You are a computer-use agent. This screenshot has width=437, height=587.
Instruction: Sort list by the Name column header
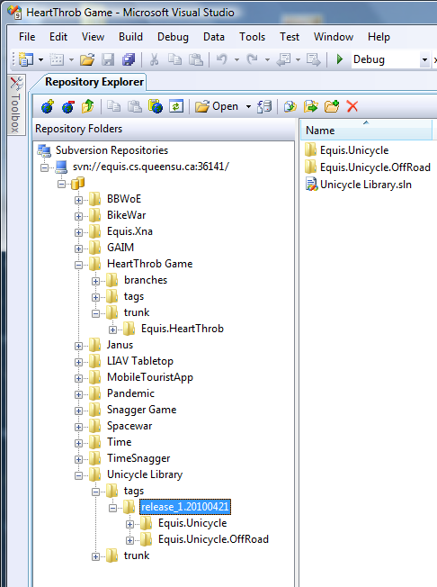[x=366, y=131]
